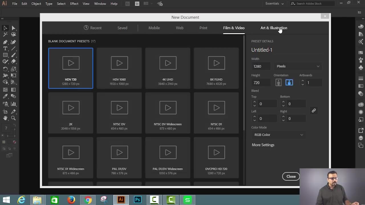Screen dimensions: 365x205
Task: Select the Gradient tool
Action: (13, 89)
